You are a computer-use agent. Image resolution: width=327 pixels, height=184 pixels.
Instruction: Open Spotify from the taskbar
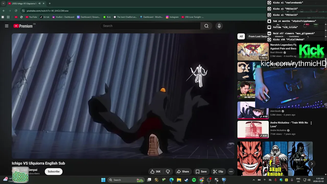click(194, 180)
